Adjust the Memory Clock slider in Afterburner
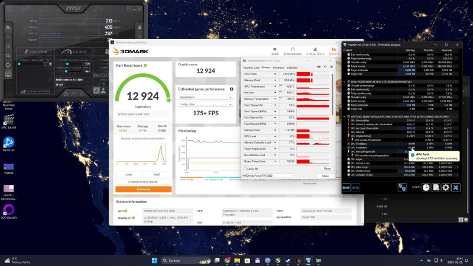 tap(66, 72)
